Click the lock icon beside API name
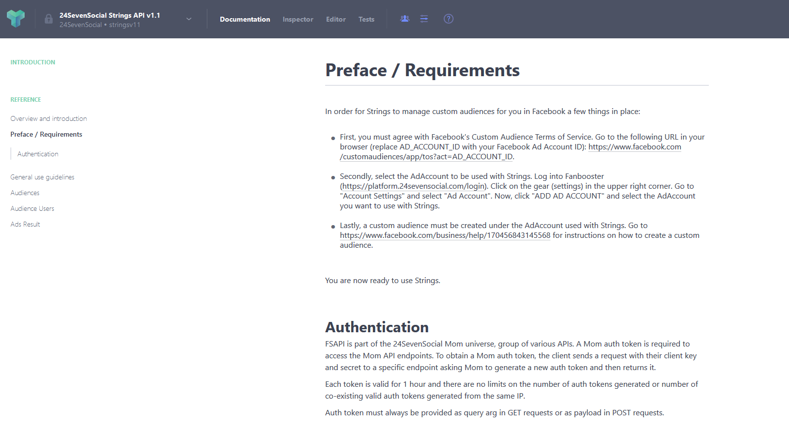The width and height of the screenshot is (789, 433). (49, 19)
